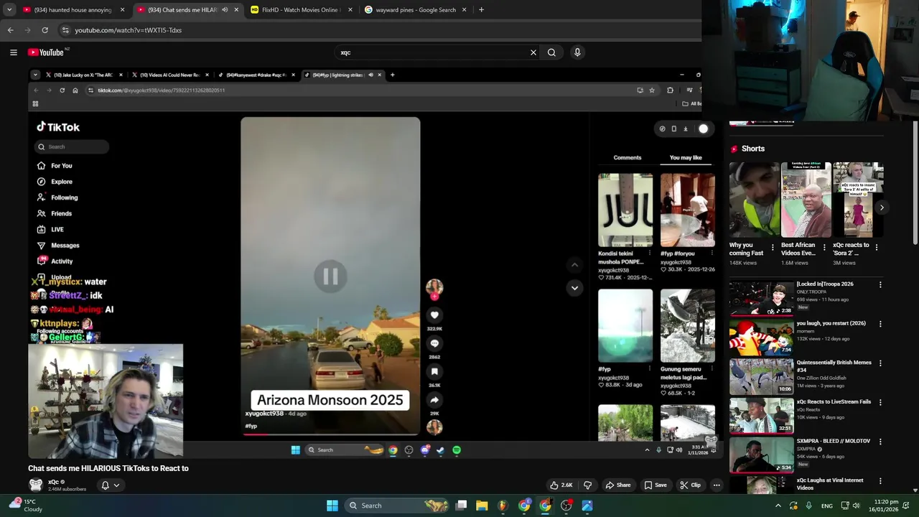View site information icon in address bar
The image size is (919, 517).
[x=65, y=30]
